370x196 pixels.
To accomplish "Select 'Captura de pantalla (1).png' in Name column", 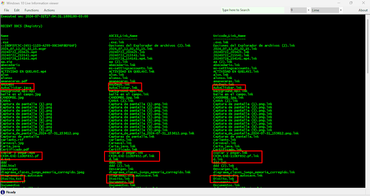I will 26,104.
